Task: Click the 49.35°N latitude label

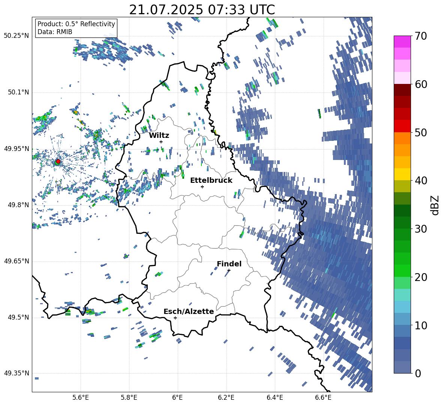Action: 16,374
